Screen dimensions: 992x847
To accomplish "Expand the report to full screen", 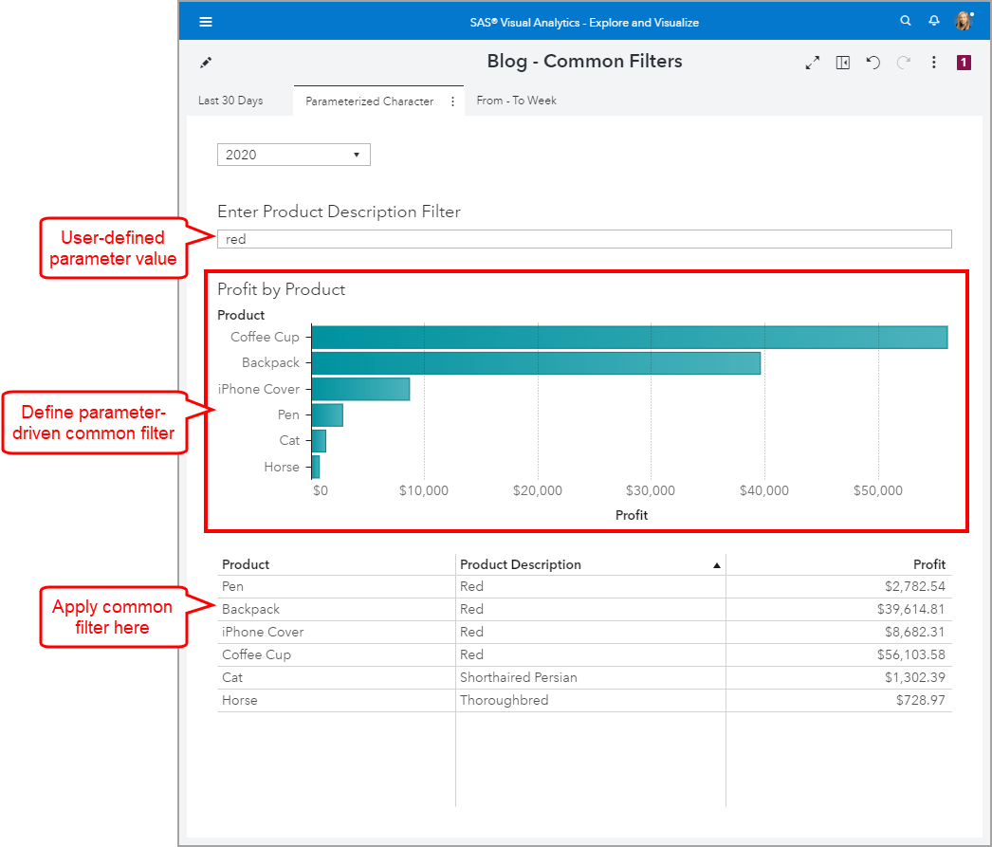I will click(x=812, y=62).
